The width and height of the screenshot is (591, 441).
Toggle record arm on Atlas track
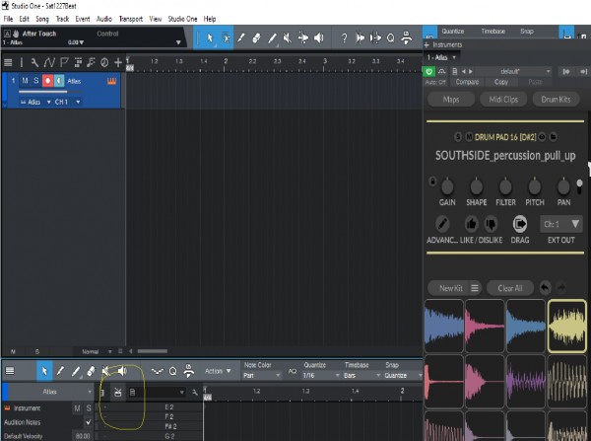pyautogui.click(x=47, y=80)
